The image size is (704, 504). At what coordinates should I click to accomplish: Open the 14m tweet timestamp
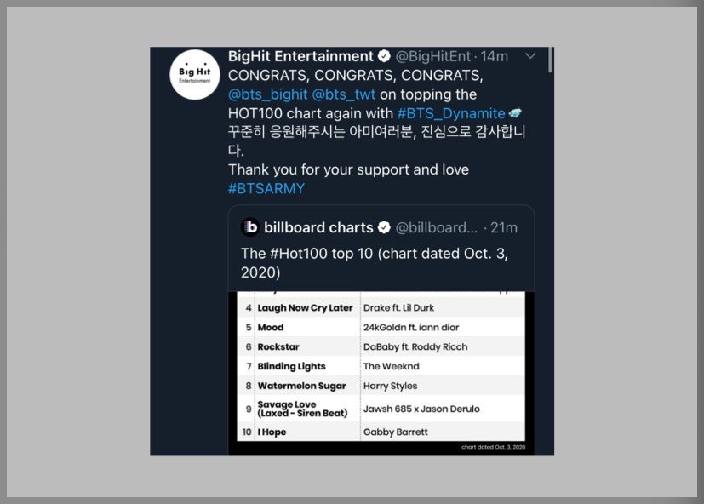(x=495, y=56)
